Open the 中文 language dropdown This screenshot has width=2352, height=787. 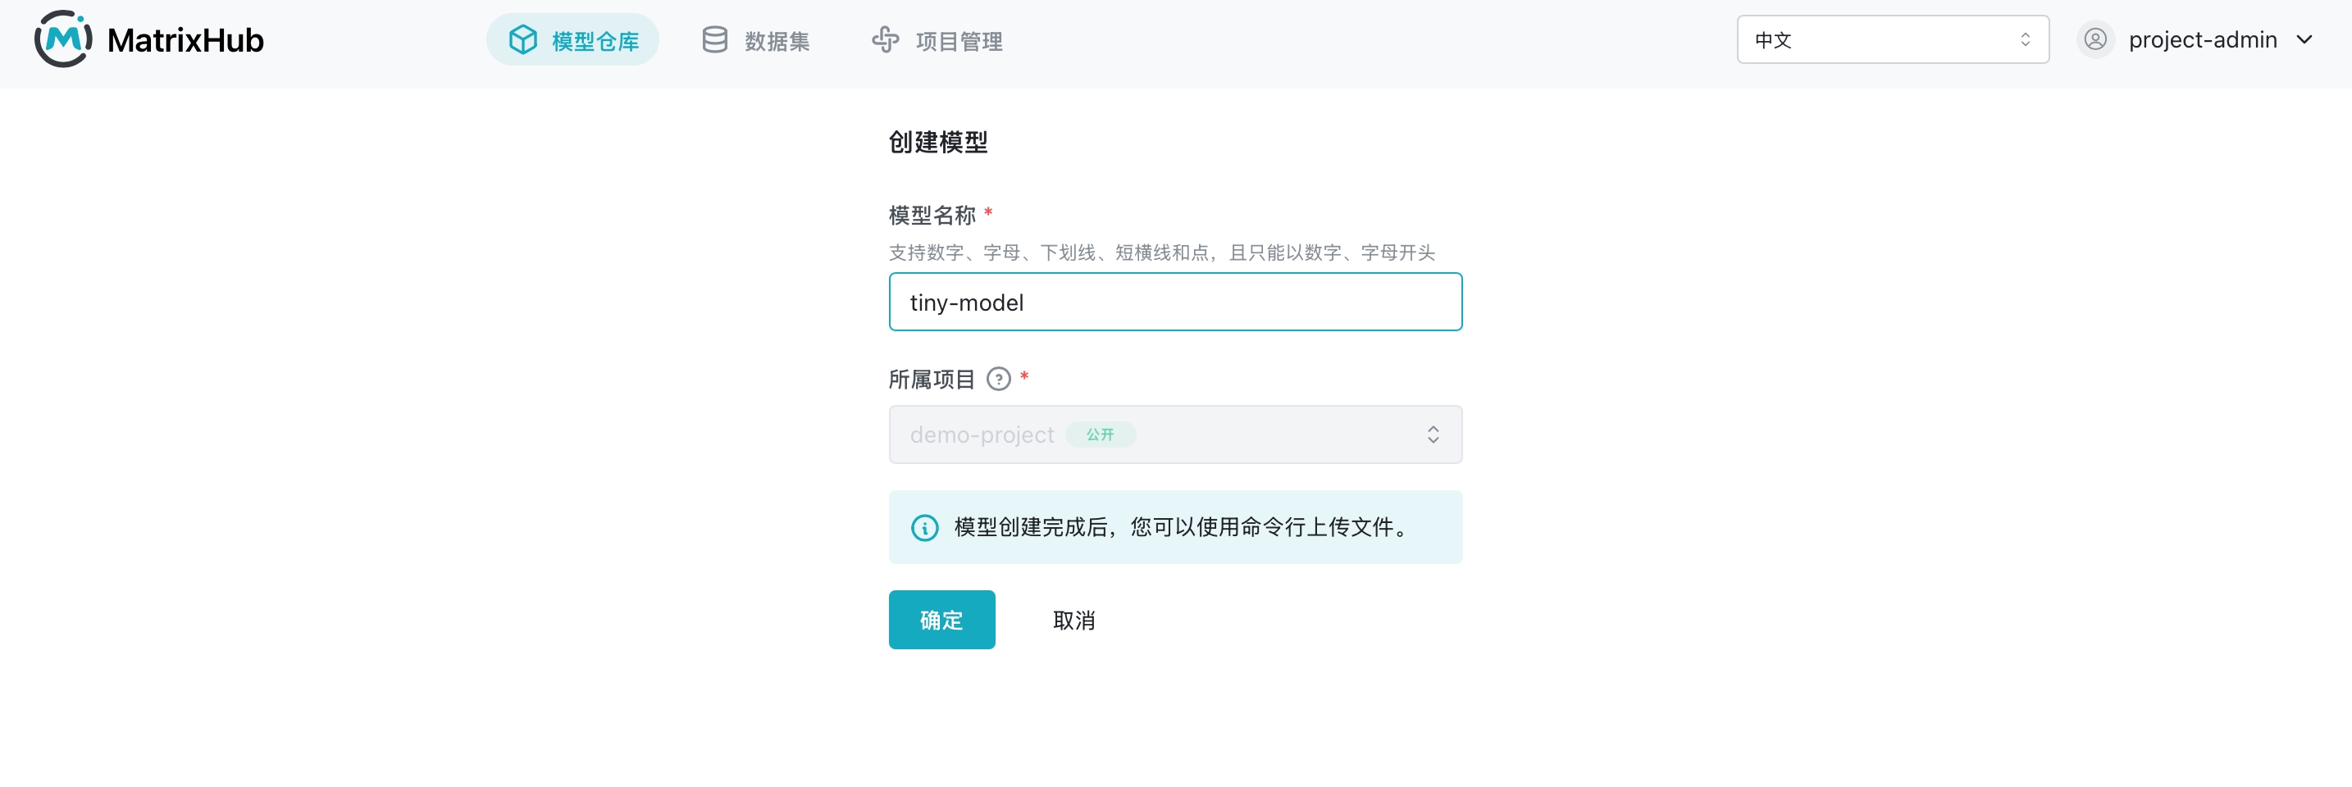coord(1893,39)
